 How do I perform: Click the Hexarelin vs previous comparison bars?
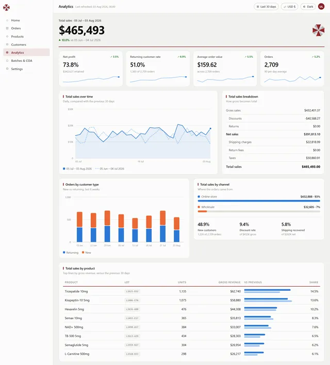pyautogui.click(x=260, y=309)
